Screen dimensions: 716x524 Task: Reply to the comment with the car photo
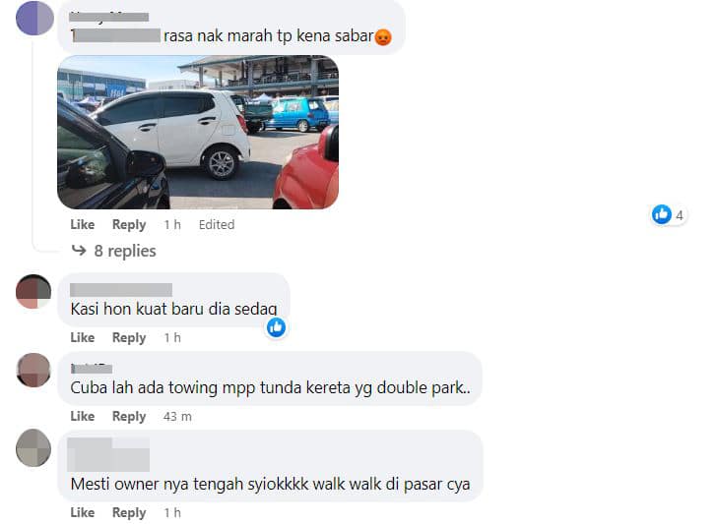[129, 224]
